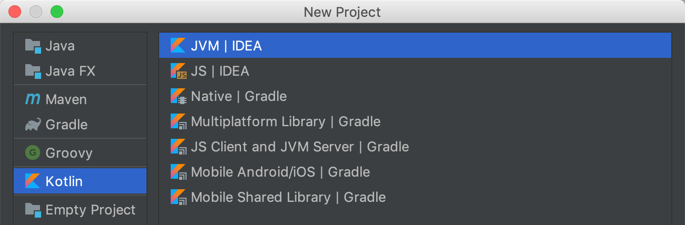This screenshot has width=685, height=225.
Task: Select Mobile Shared Library | Gradle
Action: click(415, 197)
